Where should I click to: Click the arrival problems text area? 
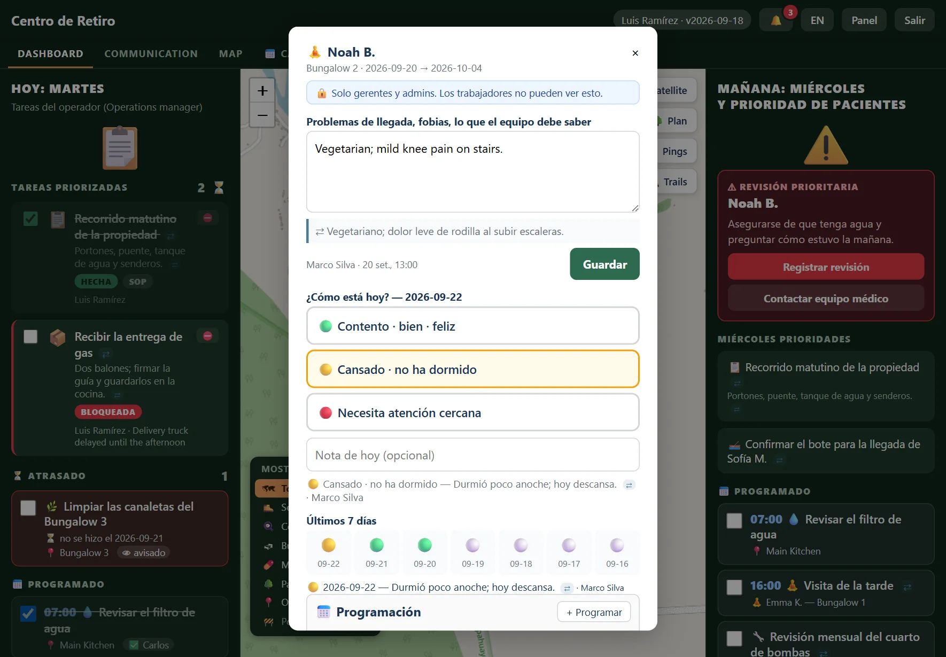pos(472,172)
